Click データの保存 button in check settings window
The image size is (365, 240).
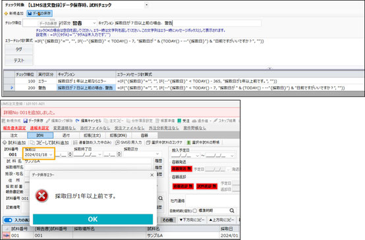tap(40, 13)
